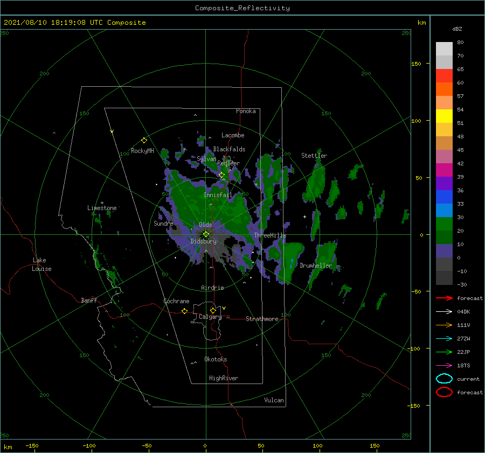Click the yellow diamond marker at RockyMH

click(x=144, y=141)
